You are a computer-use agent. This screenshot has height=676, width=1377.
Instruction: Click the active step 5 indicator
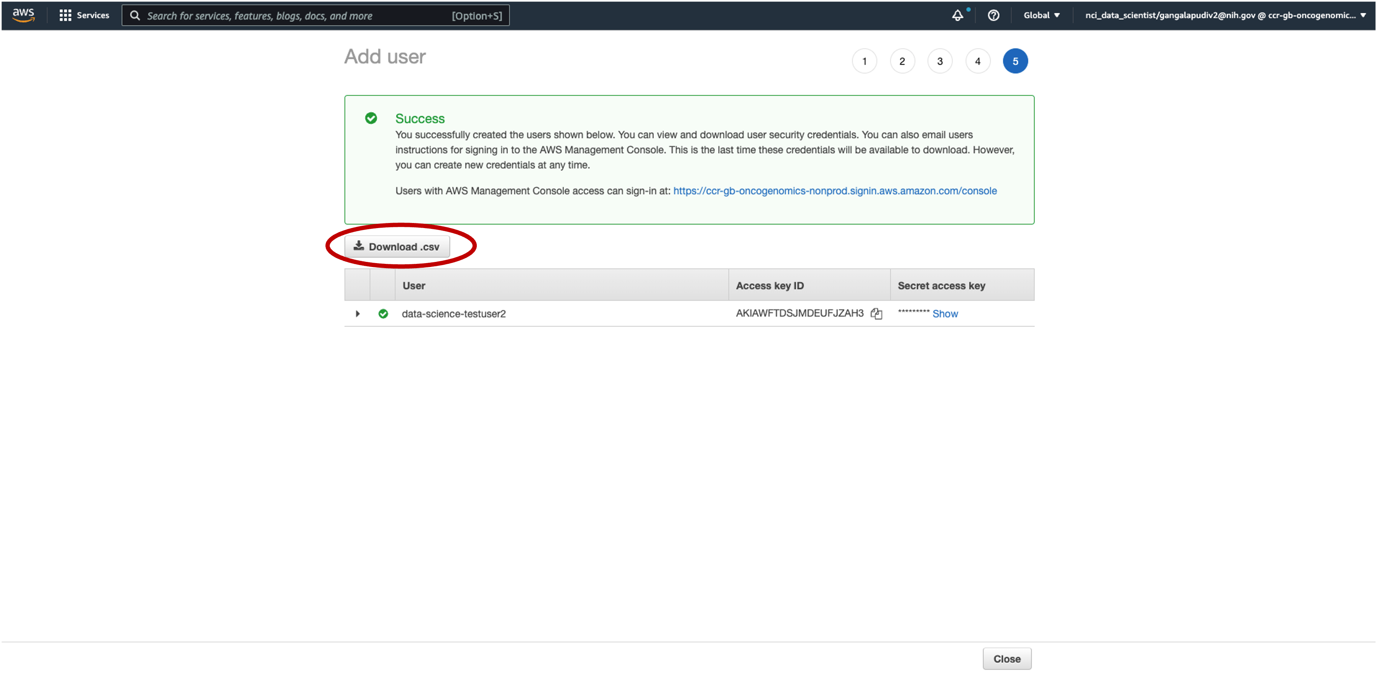pyautogui.click(x=1015, y=61)
